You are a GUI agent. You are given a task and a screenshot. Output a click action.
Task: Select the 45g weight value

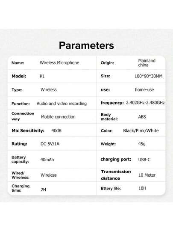(x=142, y=144)
